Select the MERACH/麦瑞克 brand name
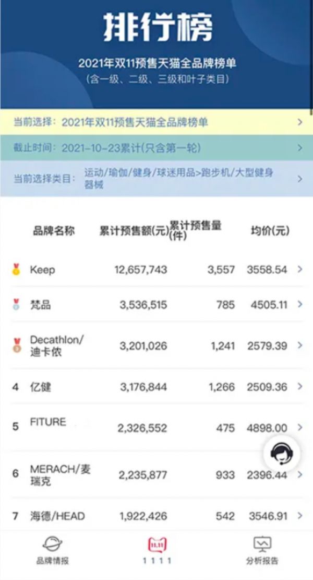 [60, 474]
